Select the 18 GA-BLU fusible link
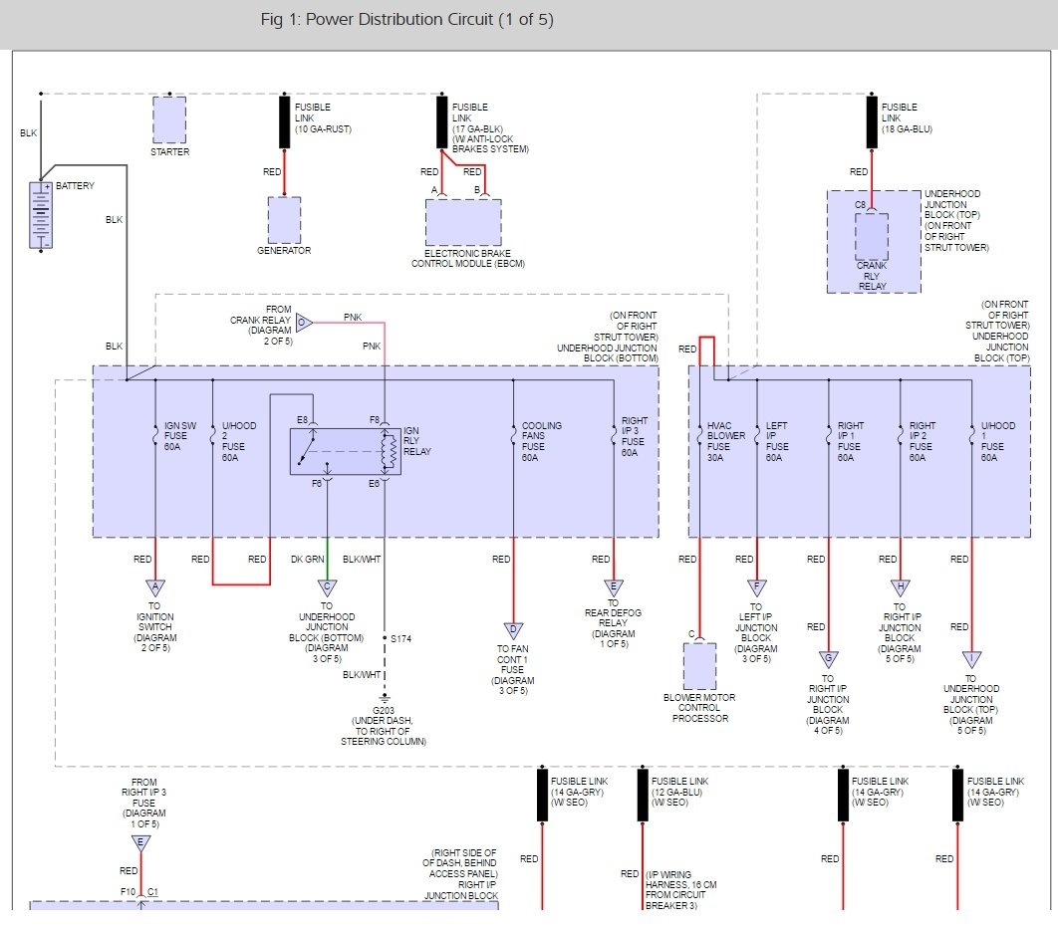This screenshot has height=930, width=1058. click(872, 122)
